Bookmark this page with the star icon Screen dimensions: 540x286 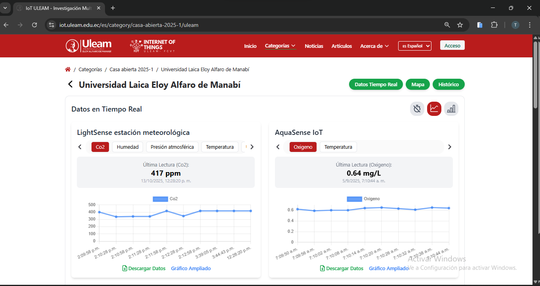[460, 25]
